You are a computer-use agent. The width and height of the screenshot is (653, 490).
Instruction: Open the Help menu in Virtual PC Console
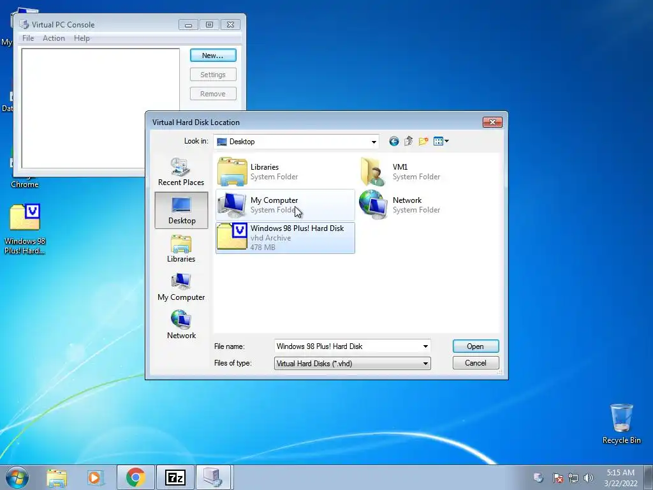[82, 38]
